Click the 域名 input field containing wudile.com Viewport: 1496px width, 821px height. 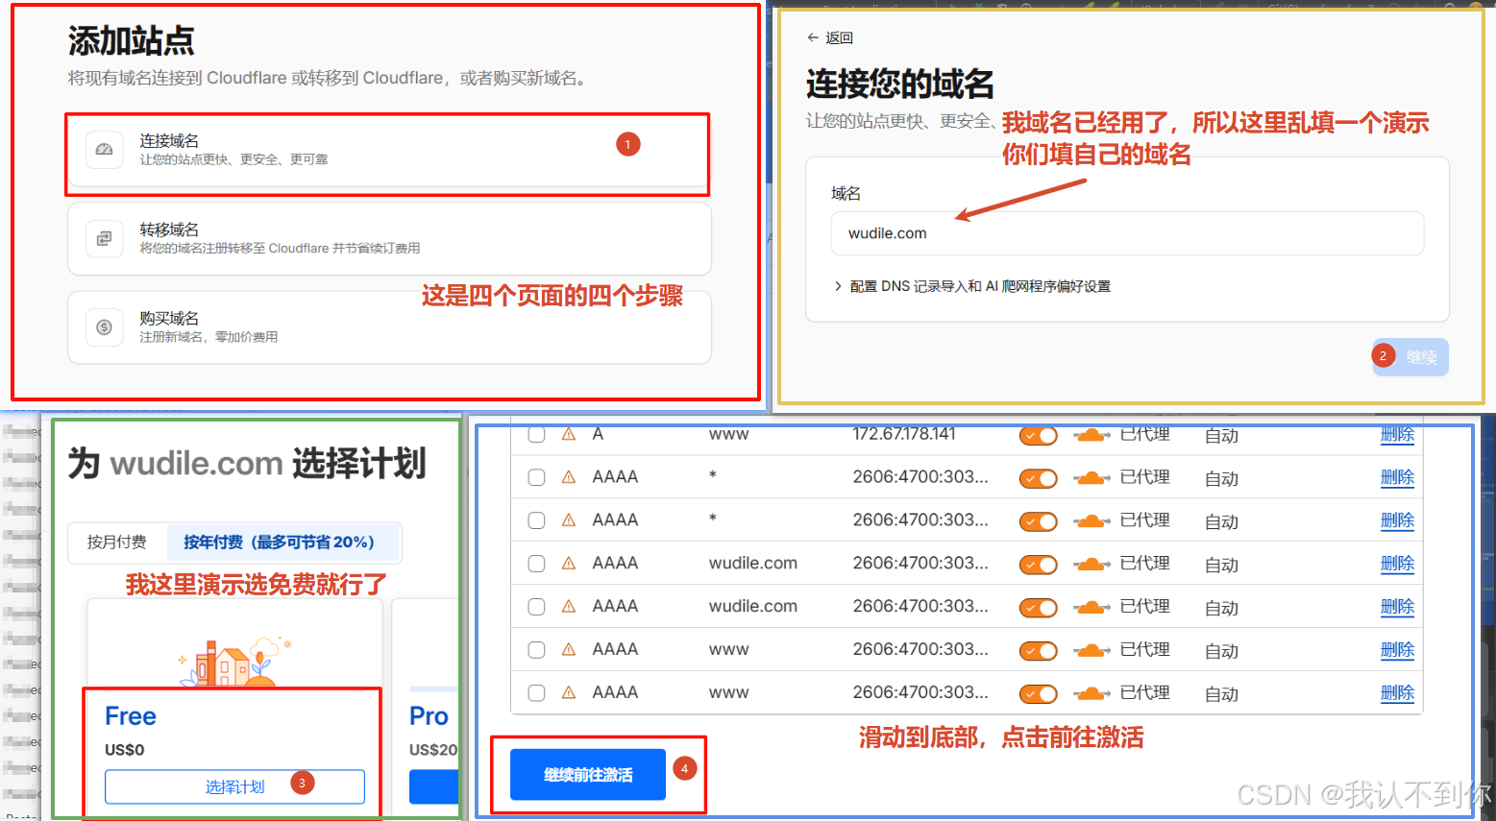pyautogui.click(x=1127, y=233)
